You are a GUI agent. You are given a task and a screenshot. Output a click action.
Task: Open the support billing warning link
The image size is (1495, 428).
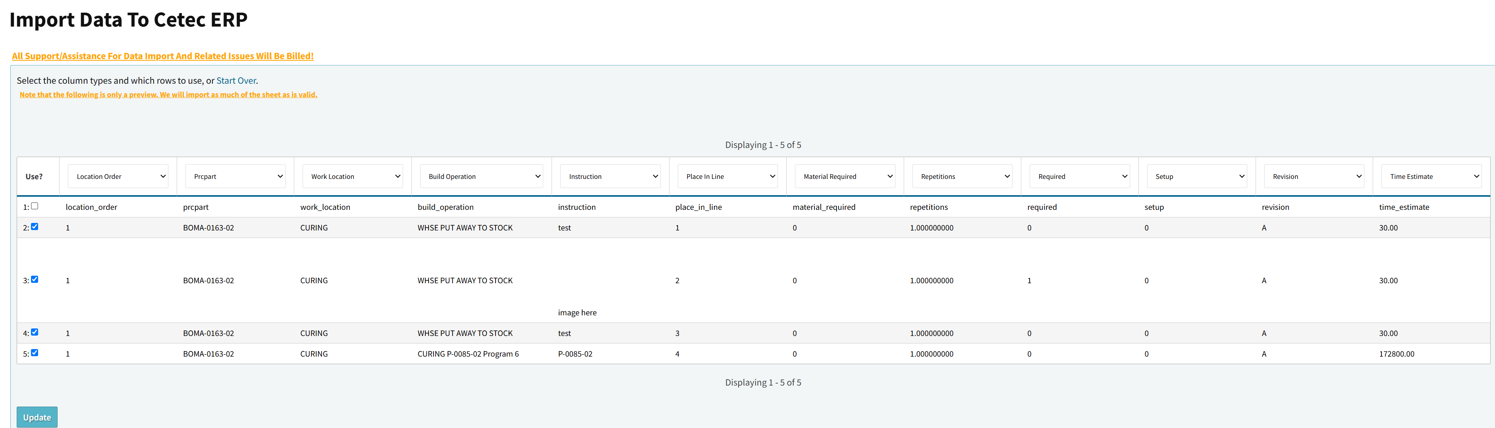(x=162, y=56)
